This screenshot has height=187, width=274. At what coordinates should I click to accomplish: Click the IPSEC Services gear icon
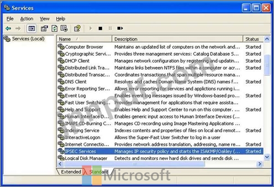pyautogui.click(x=61, y=151)
